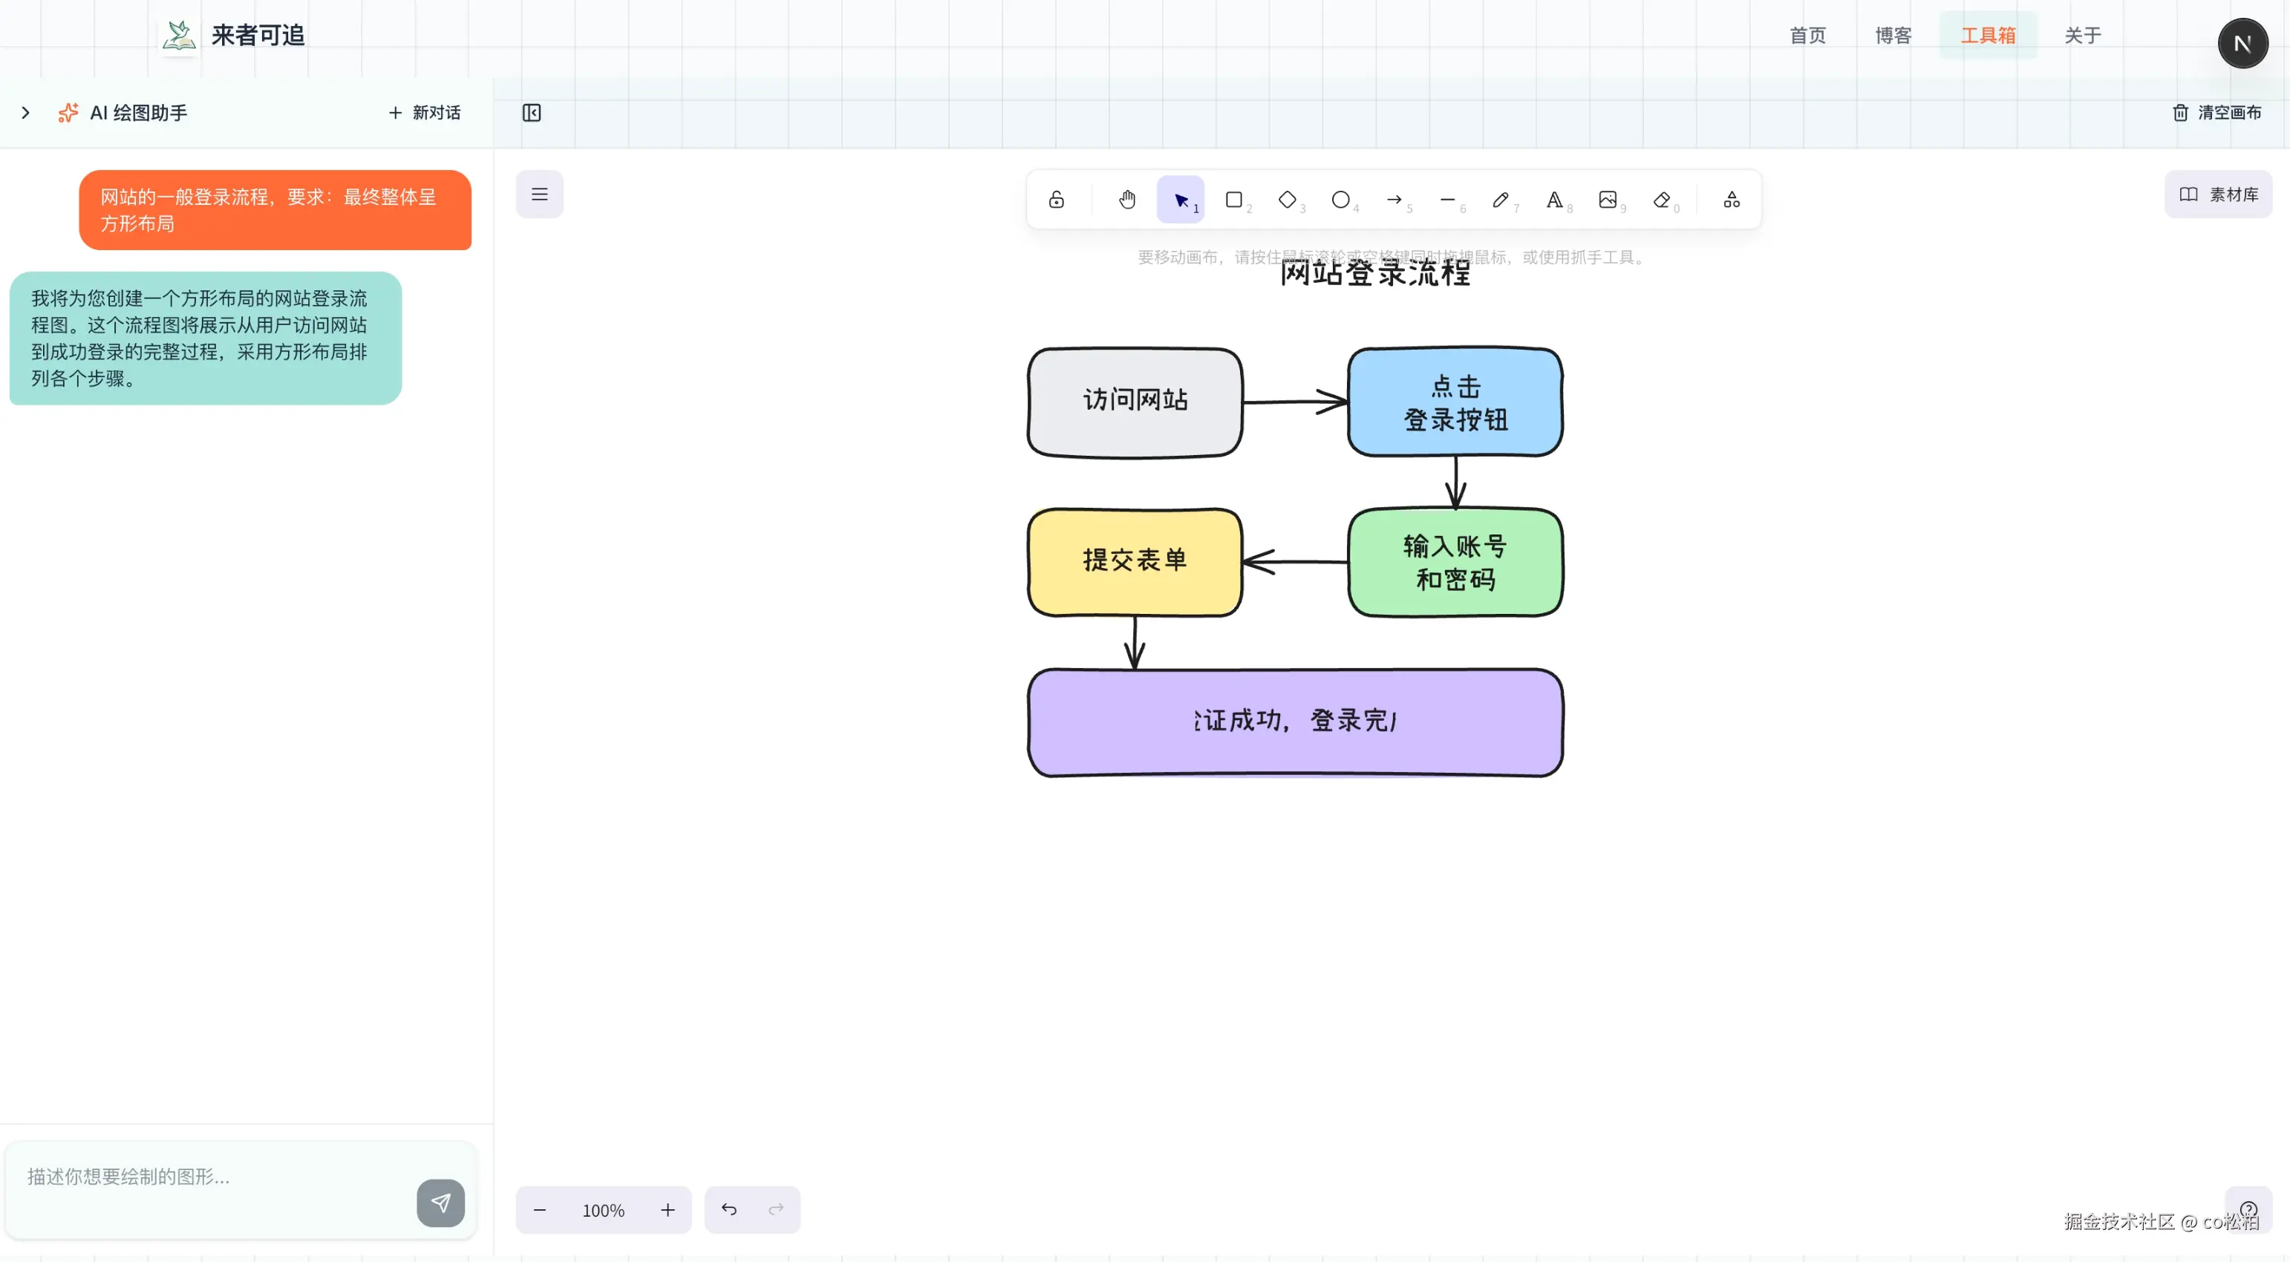The image size is (2290, 1262).
Task: Select the eraser tool
Action: (1660, 199)
